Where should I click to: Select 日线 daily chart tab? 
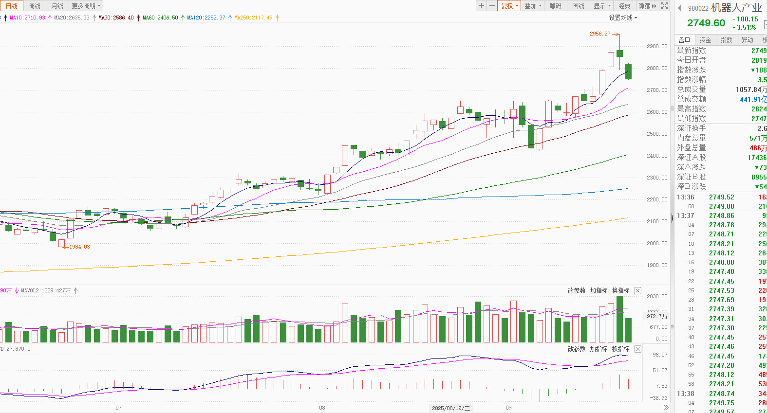click(11, 6)
